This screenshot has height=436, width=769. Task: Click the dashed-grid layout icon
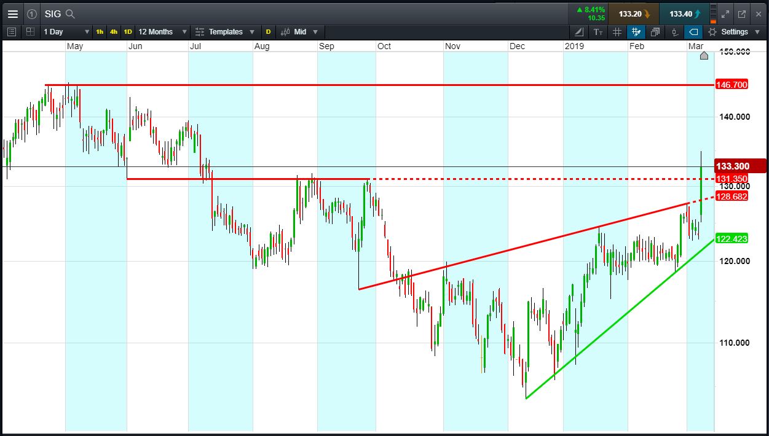pyautogui.click(x=31, y=32)
